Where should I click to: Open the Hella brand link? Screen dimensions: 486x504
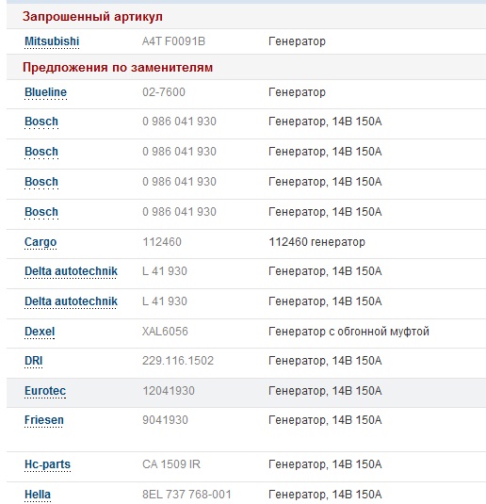click(x=38, y=495)
